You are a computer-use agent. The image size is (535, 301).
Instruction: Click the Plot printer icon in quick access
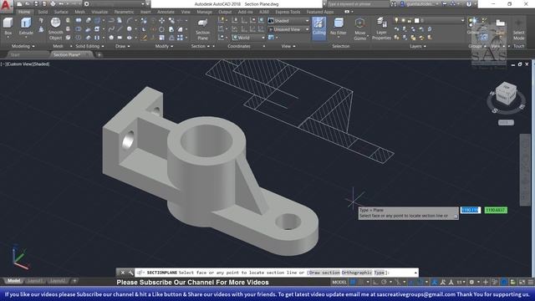[53, 3]
